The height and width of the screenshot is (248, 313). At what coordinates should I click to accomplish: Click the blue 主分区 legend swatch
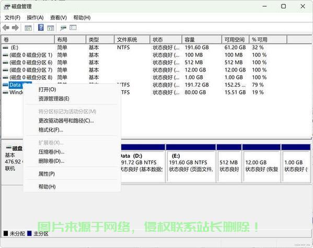29,233
